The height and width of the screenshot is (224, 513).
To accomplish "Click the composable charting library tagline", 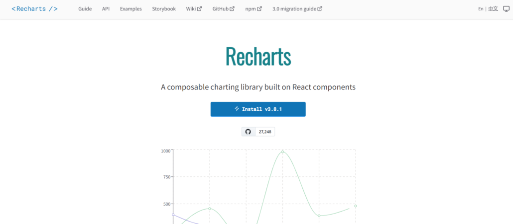I will click(258, 87).
